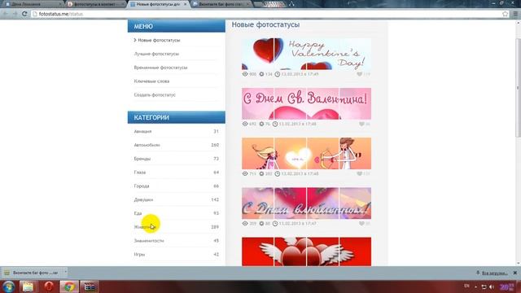Close the downloads bar
The image size is (521, 293).
(515, 273)
